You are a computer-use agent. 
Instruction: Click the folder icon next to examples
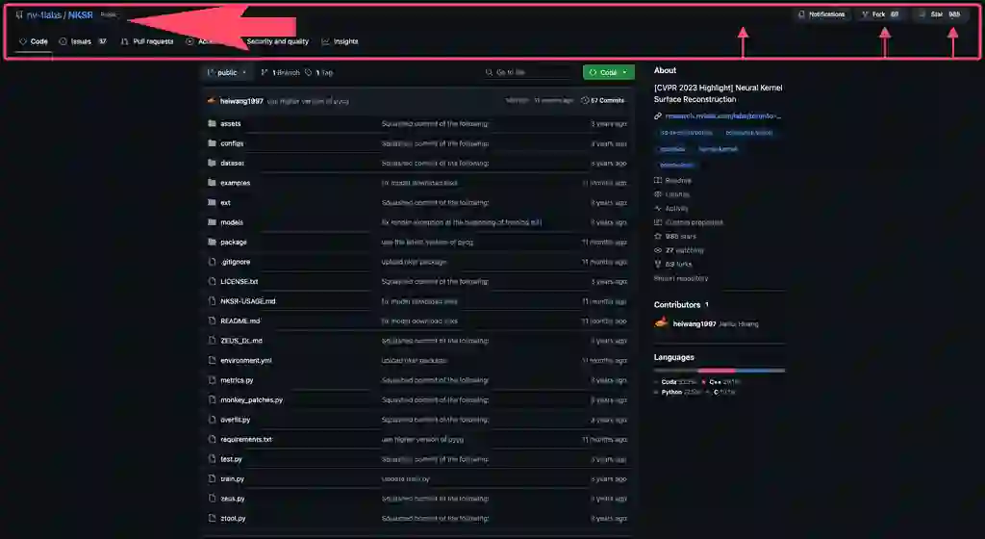click(212, 183)
